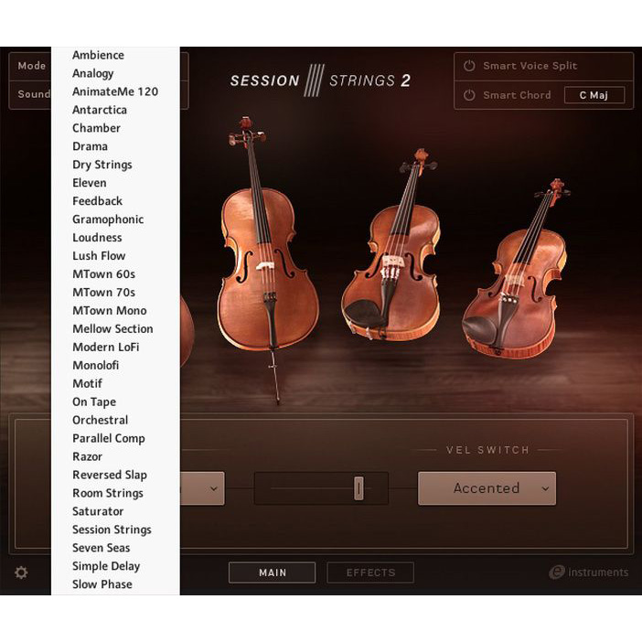The height and width of the screenshot is (642, 642).
Task: Pick Orchestral preset
Action: click(x=101, y=420)
